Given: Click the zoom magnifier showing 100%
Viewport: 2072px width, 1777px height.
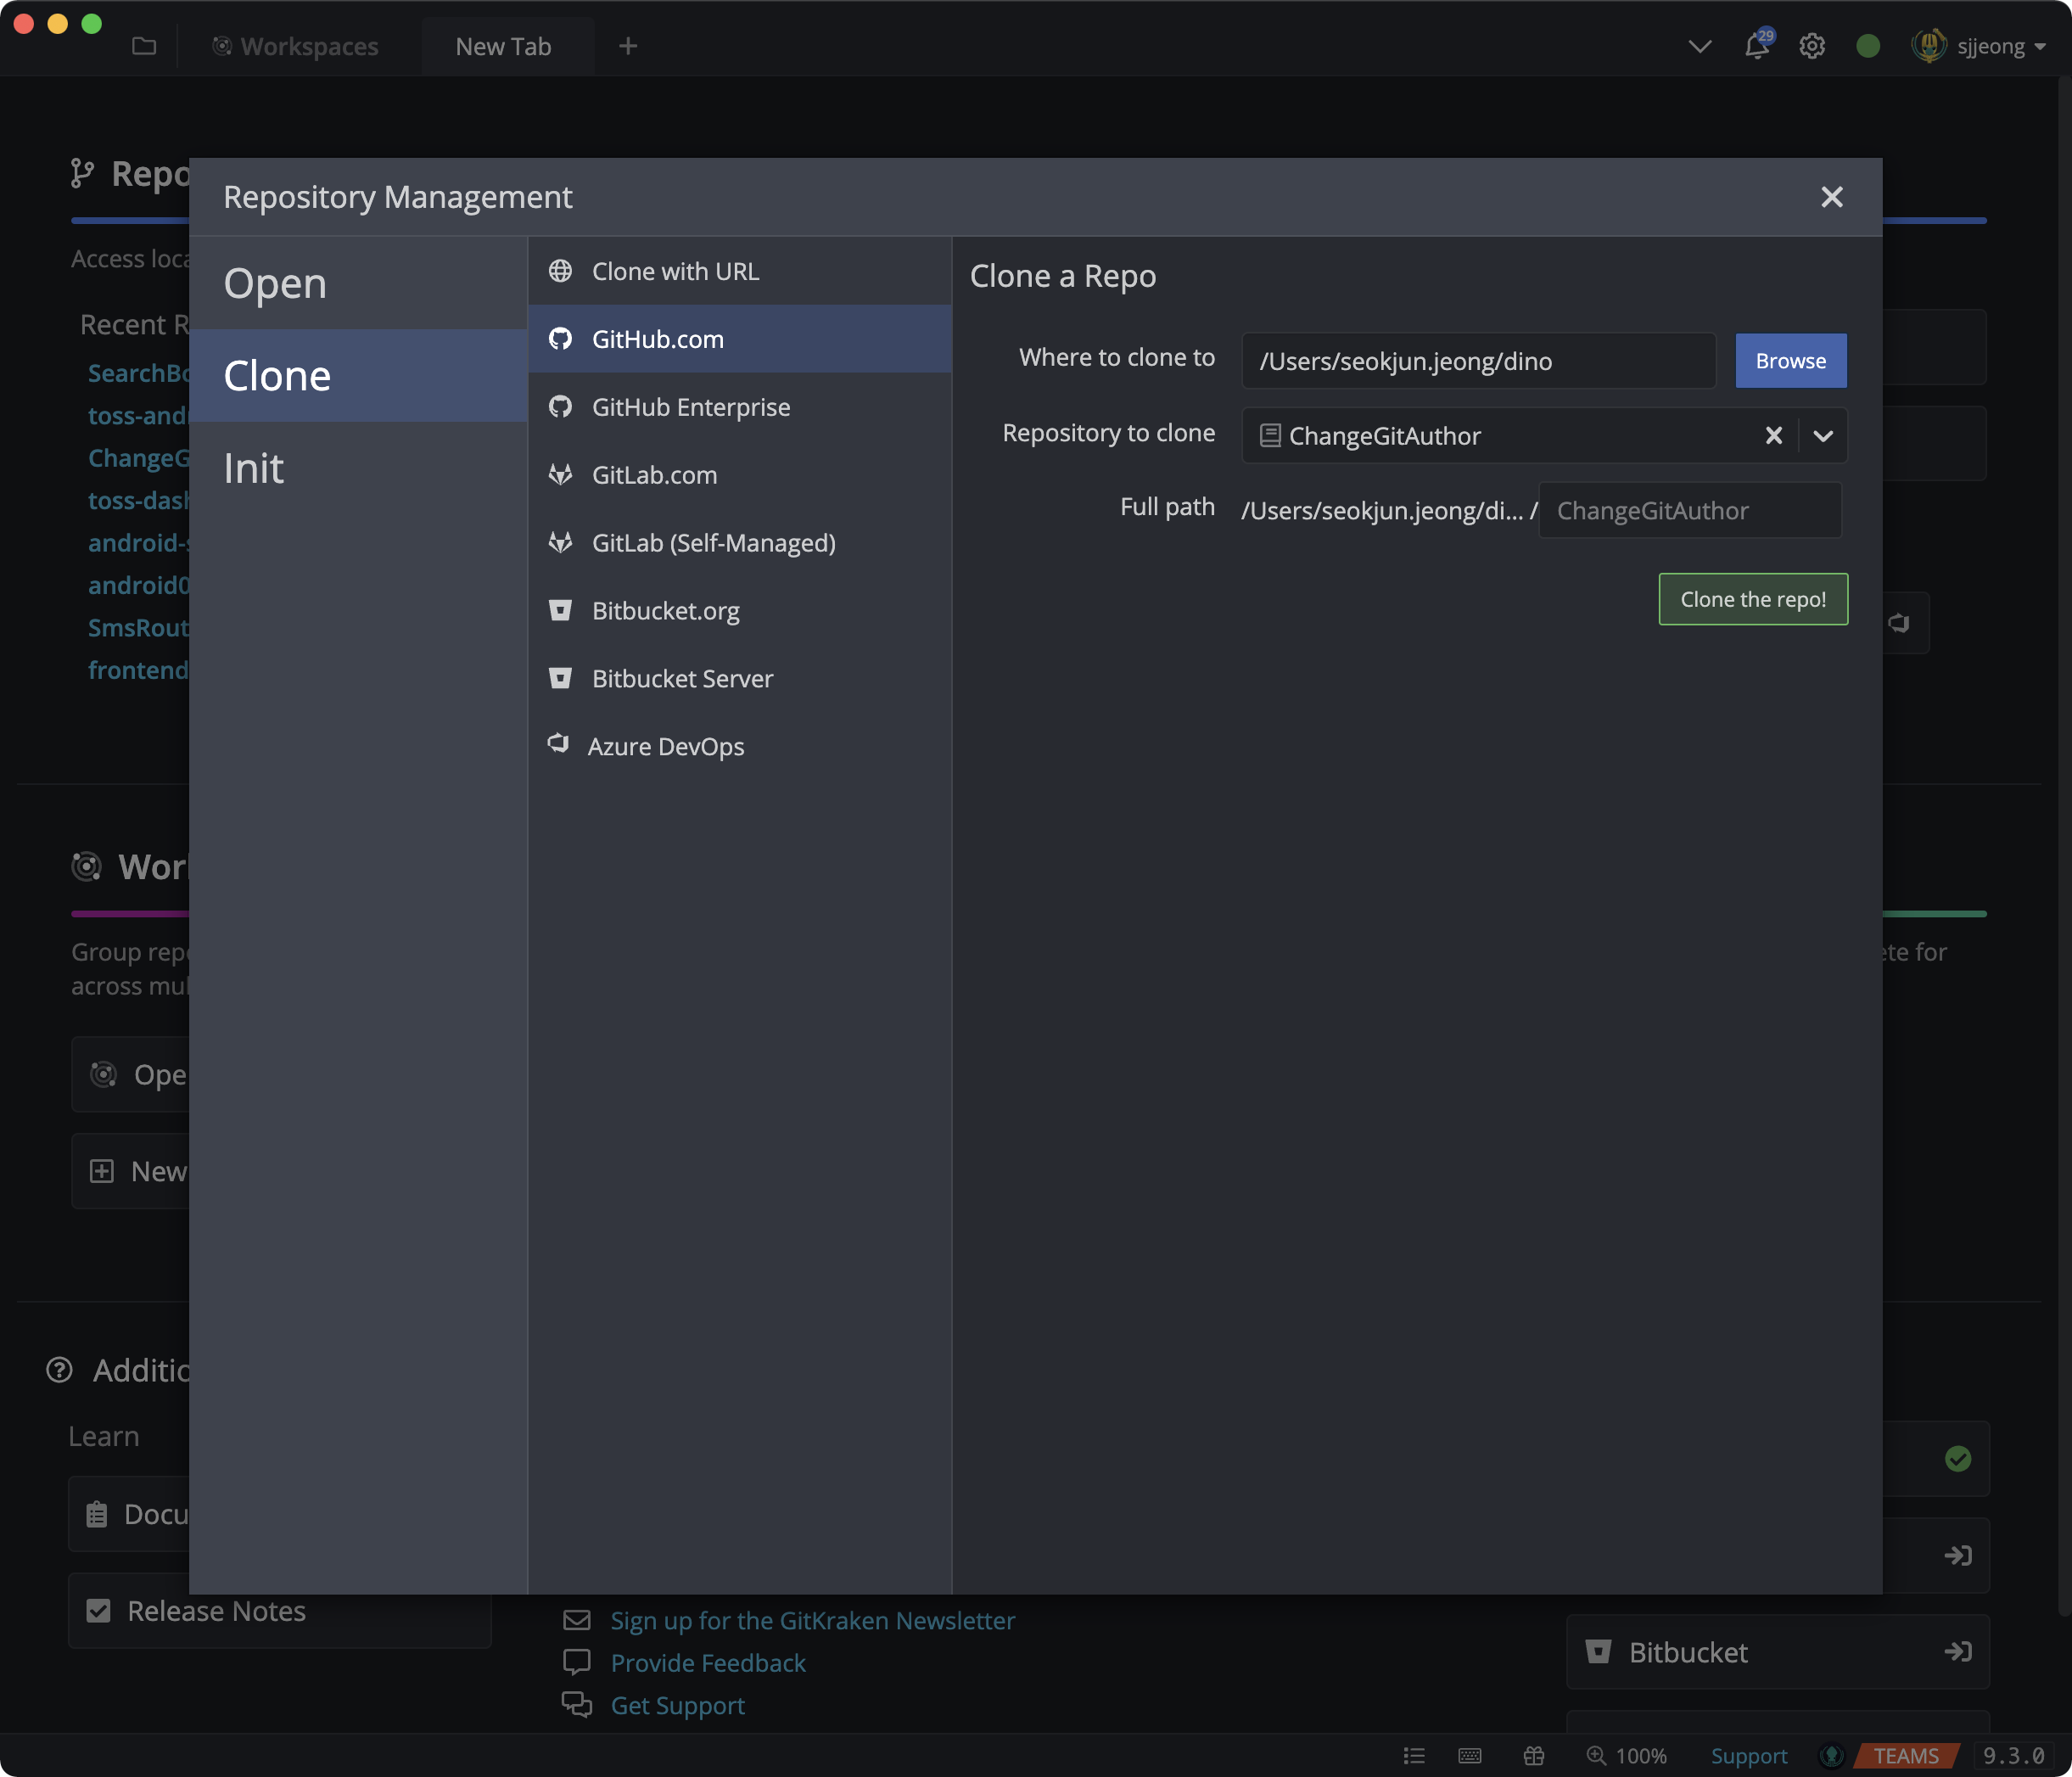Looking at the screenshot, I should coord(1626,1756).
